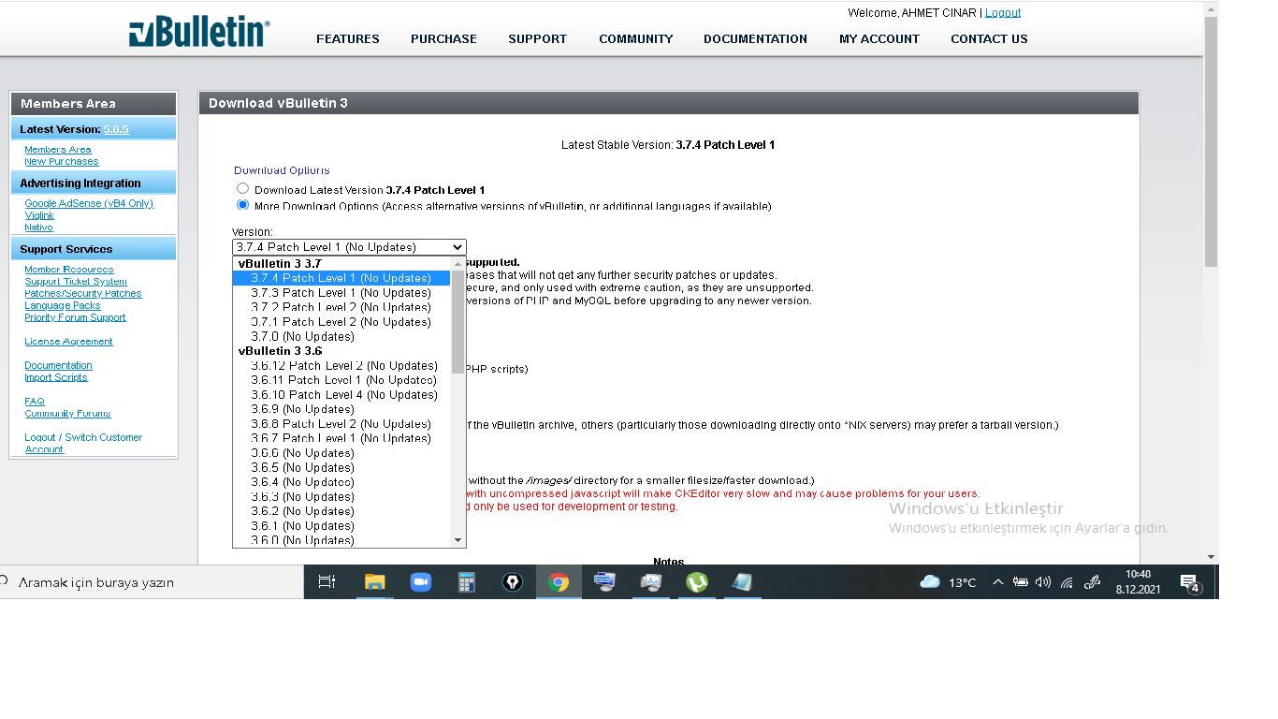
Task: Open the Patches/Security Patches link
Action: (83, 294)
